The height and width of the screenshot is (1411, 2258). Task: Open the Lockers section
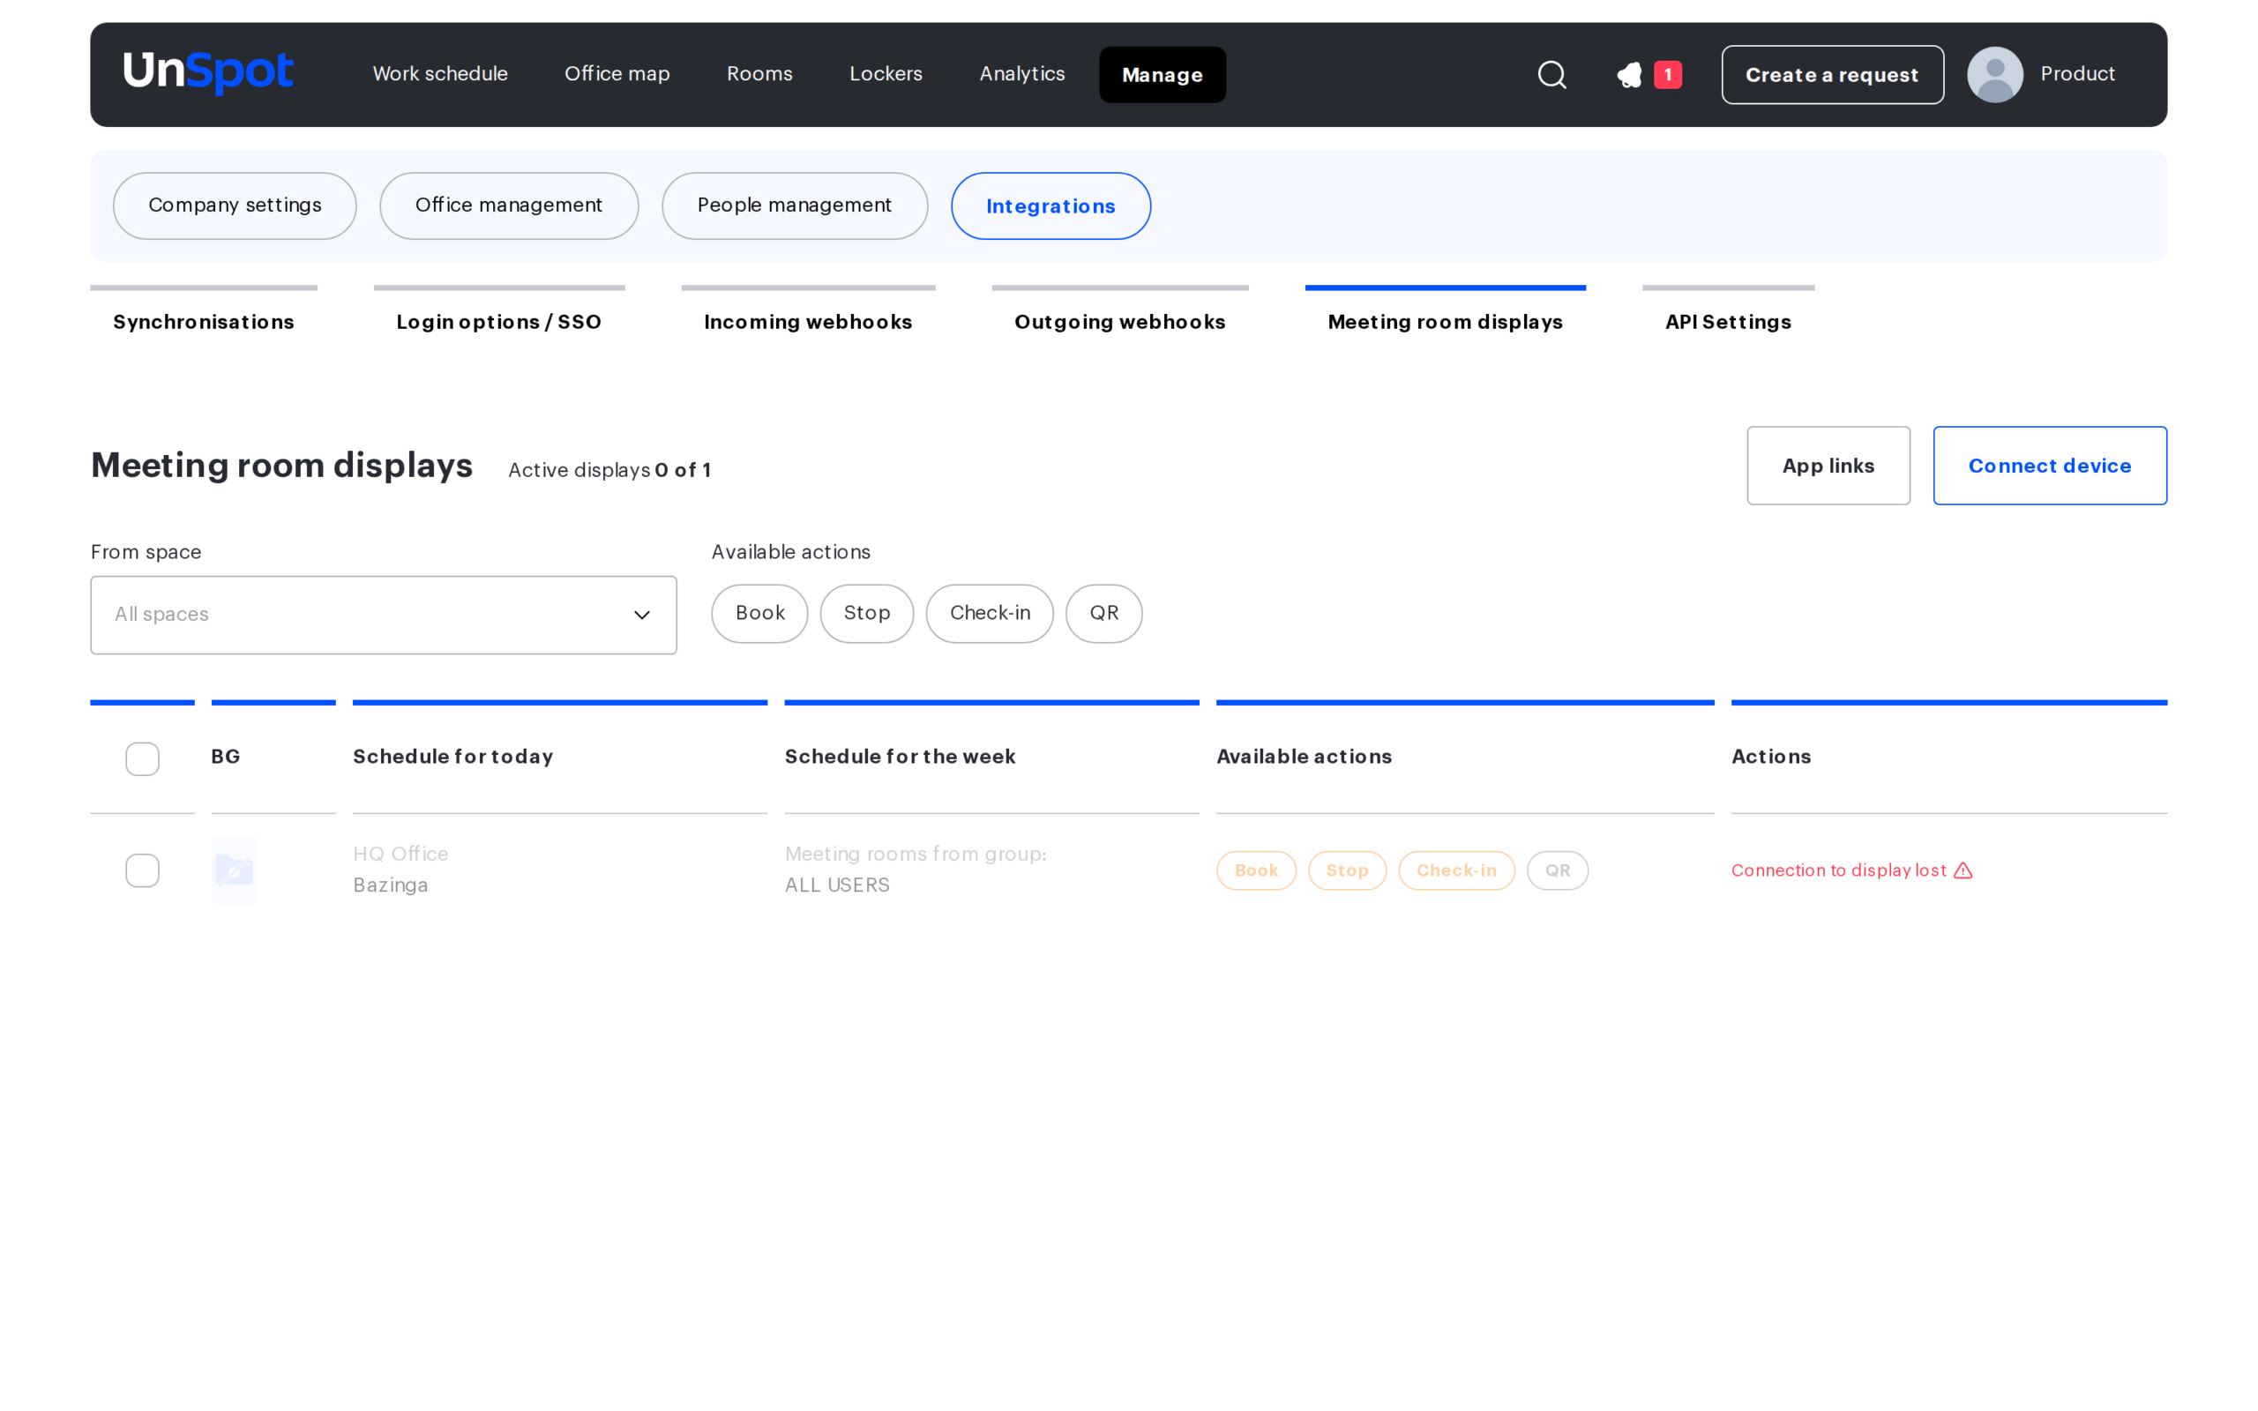pos(886,74)
